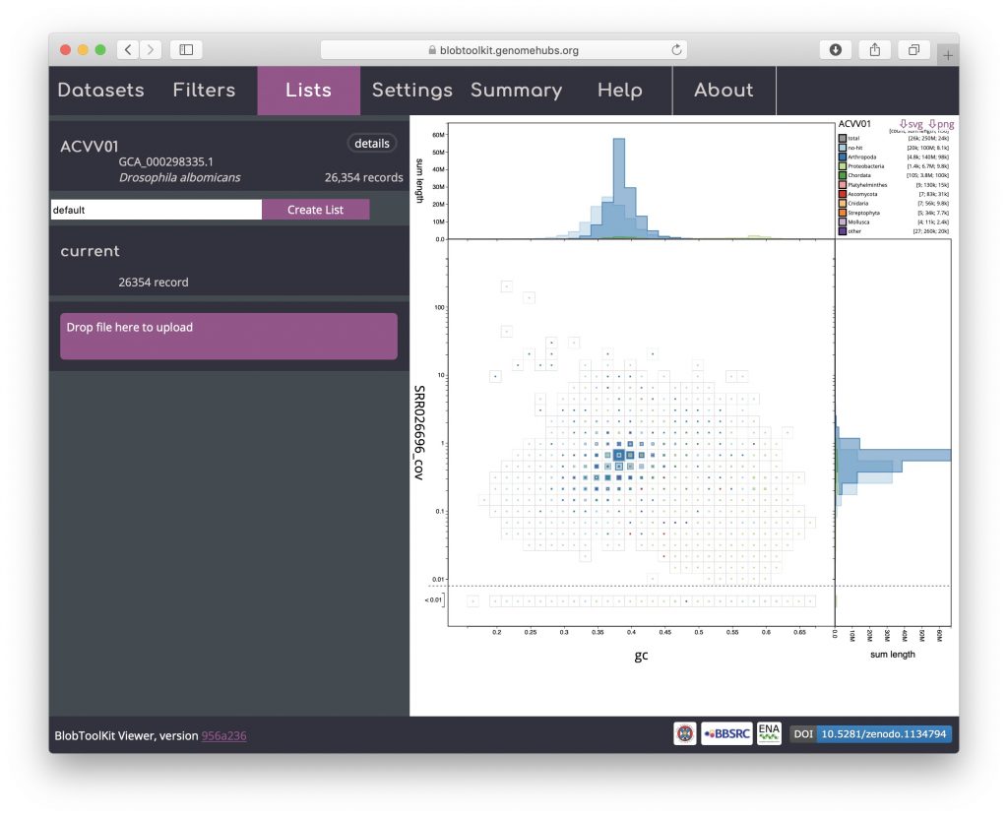The height and width of the screenshot is (818, 1008).
Task: Open the University of Edinburgh crest logo
Action: (684, 734)
